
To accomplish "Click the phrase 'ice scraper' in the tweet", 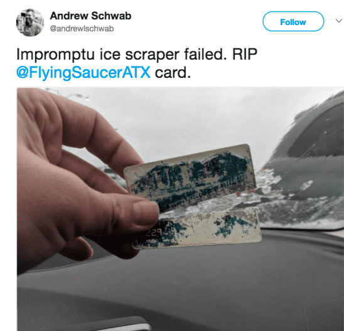I will tap(139, 55).
